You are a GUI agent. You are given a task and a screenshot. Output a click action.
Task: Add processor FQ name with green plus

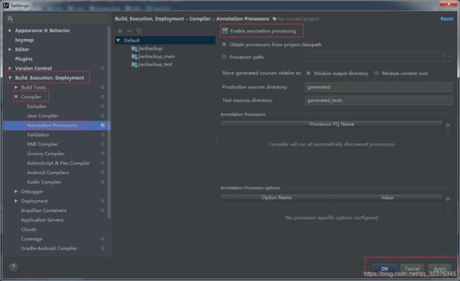pos(448,125)
